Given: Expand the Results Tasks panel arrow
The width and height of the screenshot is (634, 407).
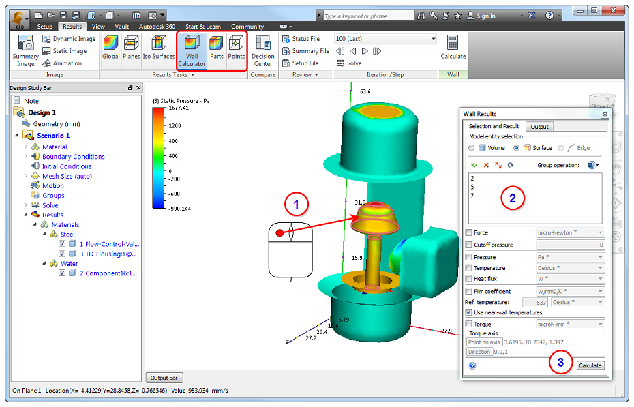Looking at the screenshot, I should tap(193, 75).
